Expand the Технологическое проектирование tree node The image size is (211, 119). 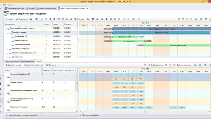click(8, 54)
